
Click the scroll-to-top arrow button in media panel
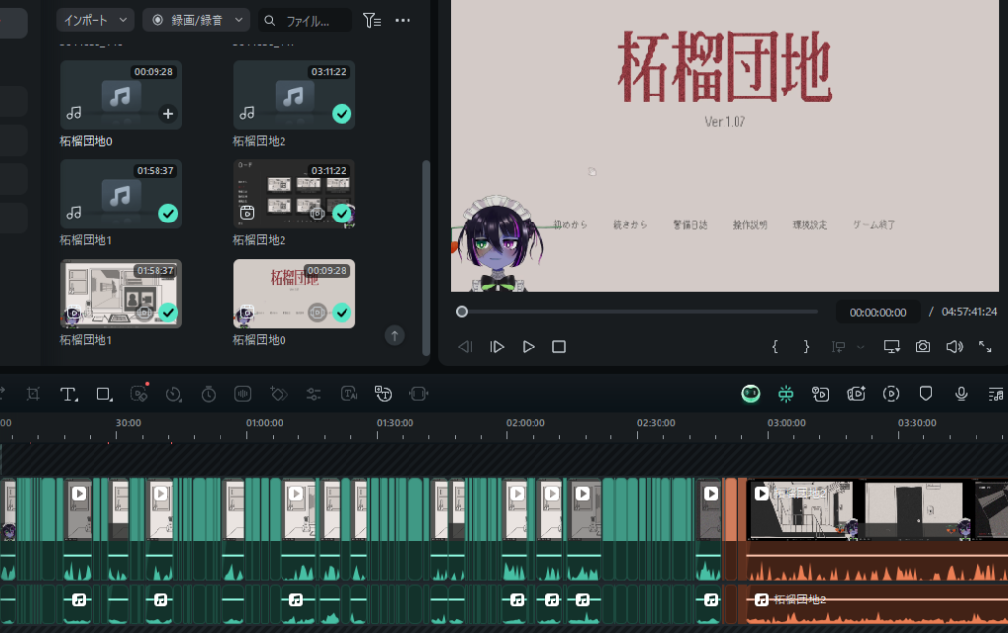click(x=394, y=336)
